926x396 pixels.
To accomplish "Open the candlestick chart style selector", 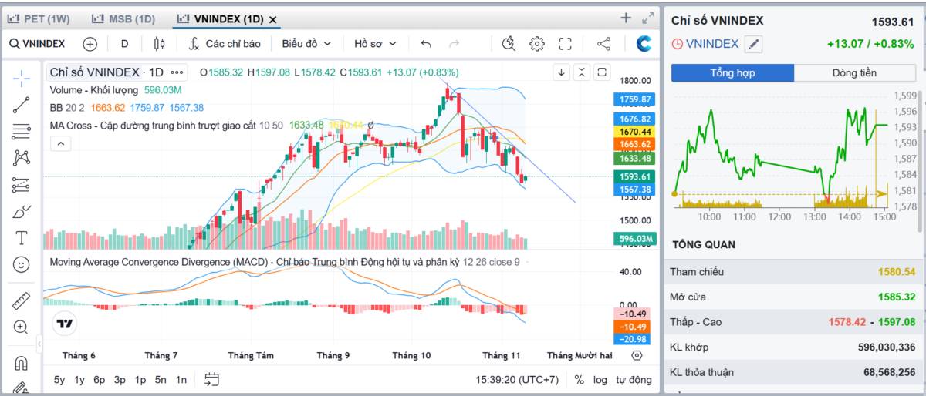I will coord(160,44).
